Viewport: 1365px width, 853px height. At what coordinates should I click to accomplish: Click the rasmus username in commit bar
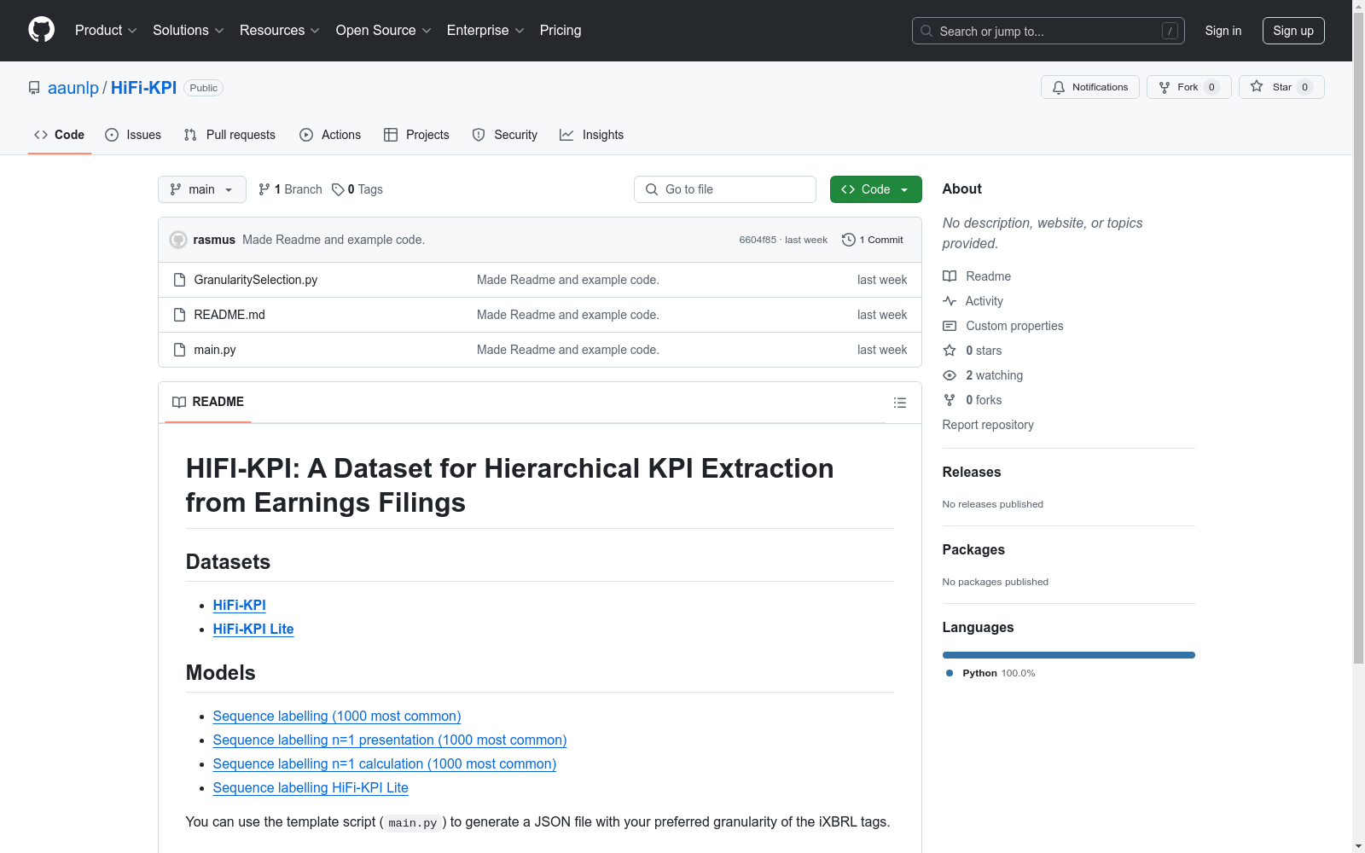[x=214, y=240]
